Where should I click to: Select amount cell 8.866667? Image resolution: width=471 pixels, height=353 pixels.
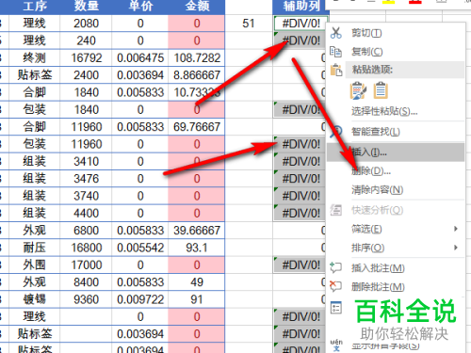[x=197, y=75]
